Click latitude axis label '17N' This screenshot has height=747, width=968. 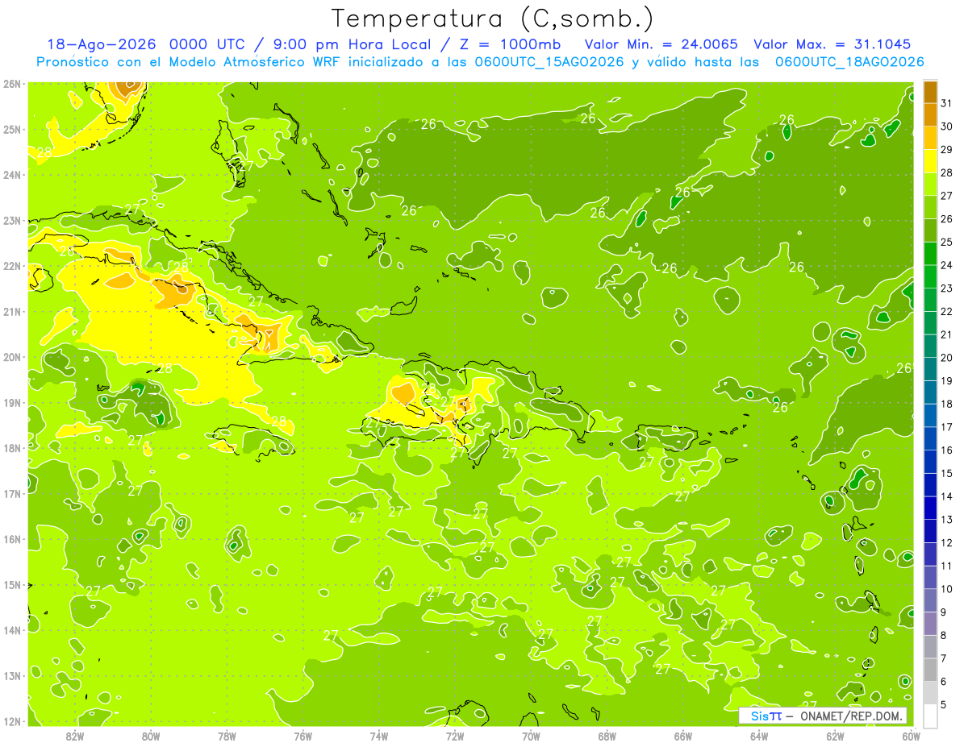(x=12, y=494)
